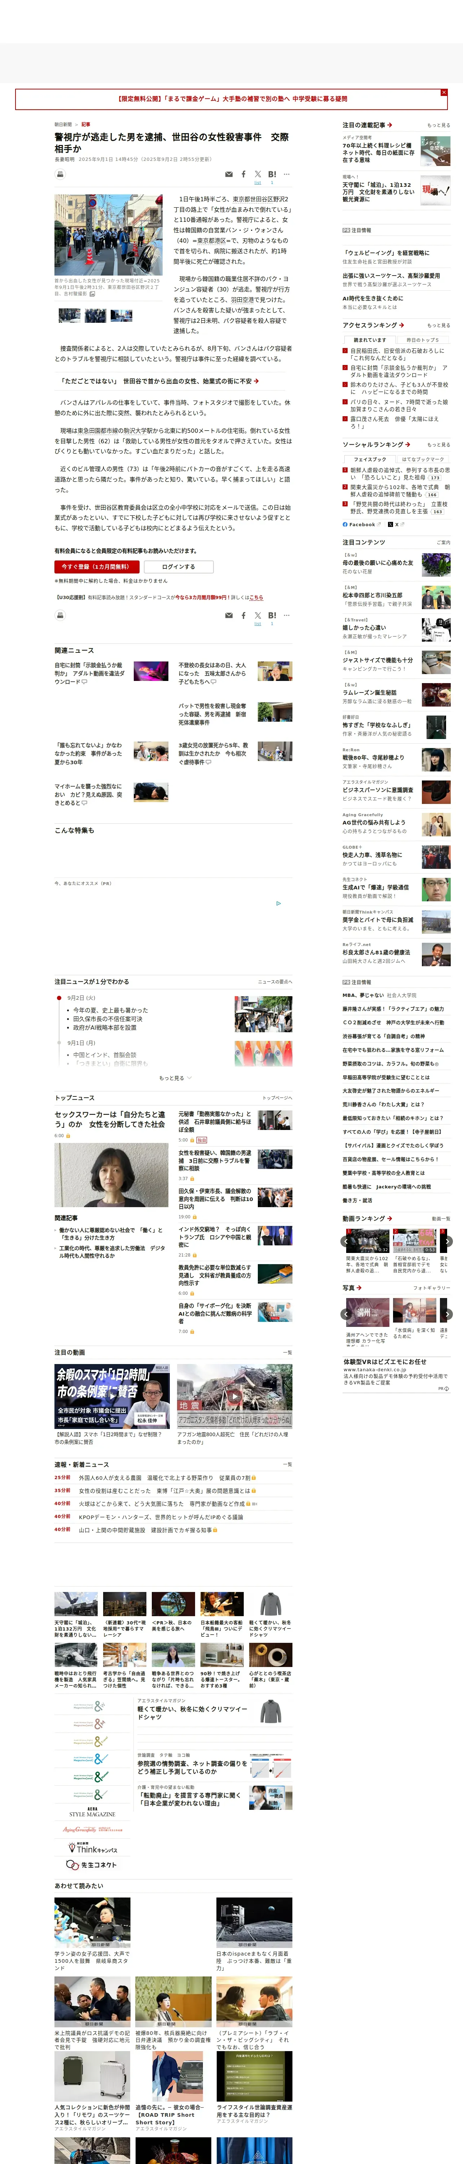This screenshot has width=463, height=2164.
Task: Click 今すぐ登録（1カ月間無料） button
Action: [97, 567]
